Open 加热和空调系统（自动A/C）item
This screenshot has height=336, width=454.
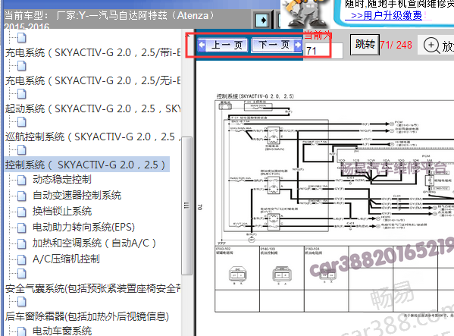tap(94, 243)
